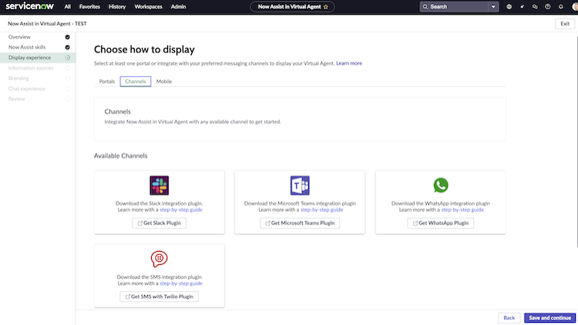578x325 pixels.
Task: Select the Now Assist skills step checkmark
Action: [x=68, y=47]
